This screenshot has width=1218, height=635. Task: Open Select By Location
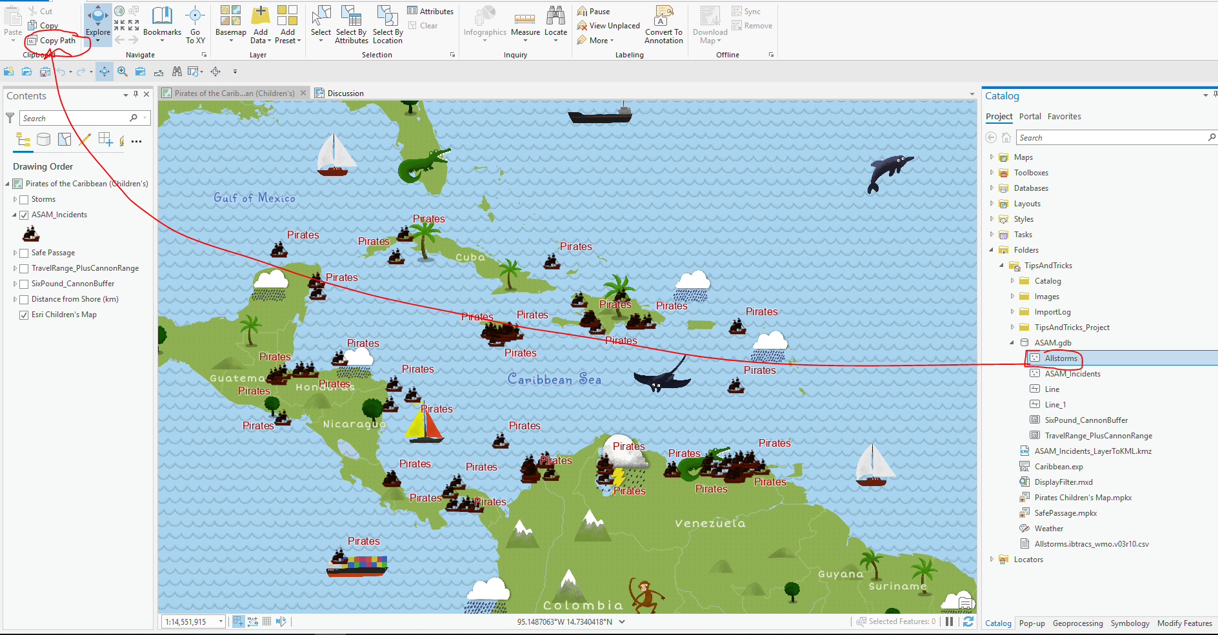pyautogui.click(x=388, y=24)
